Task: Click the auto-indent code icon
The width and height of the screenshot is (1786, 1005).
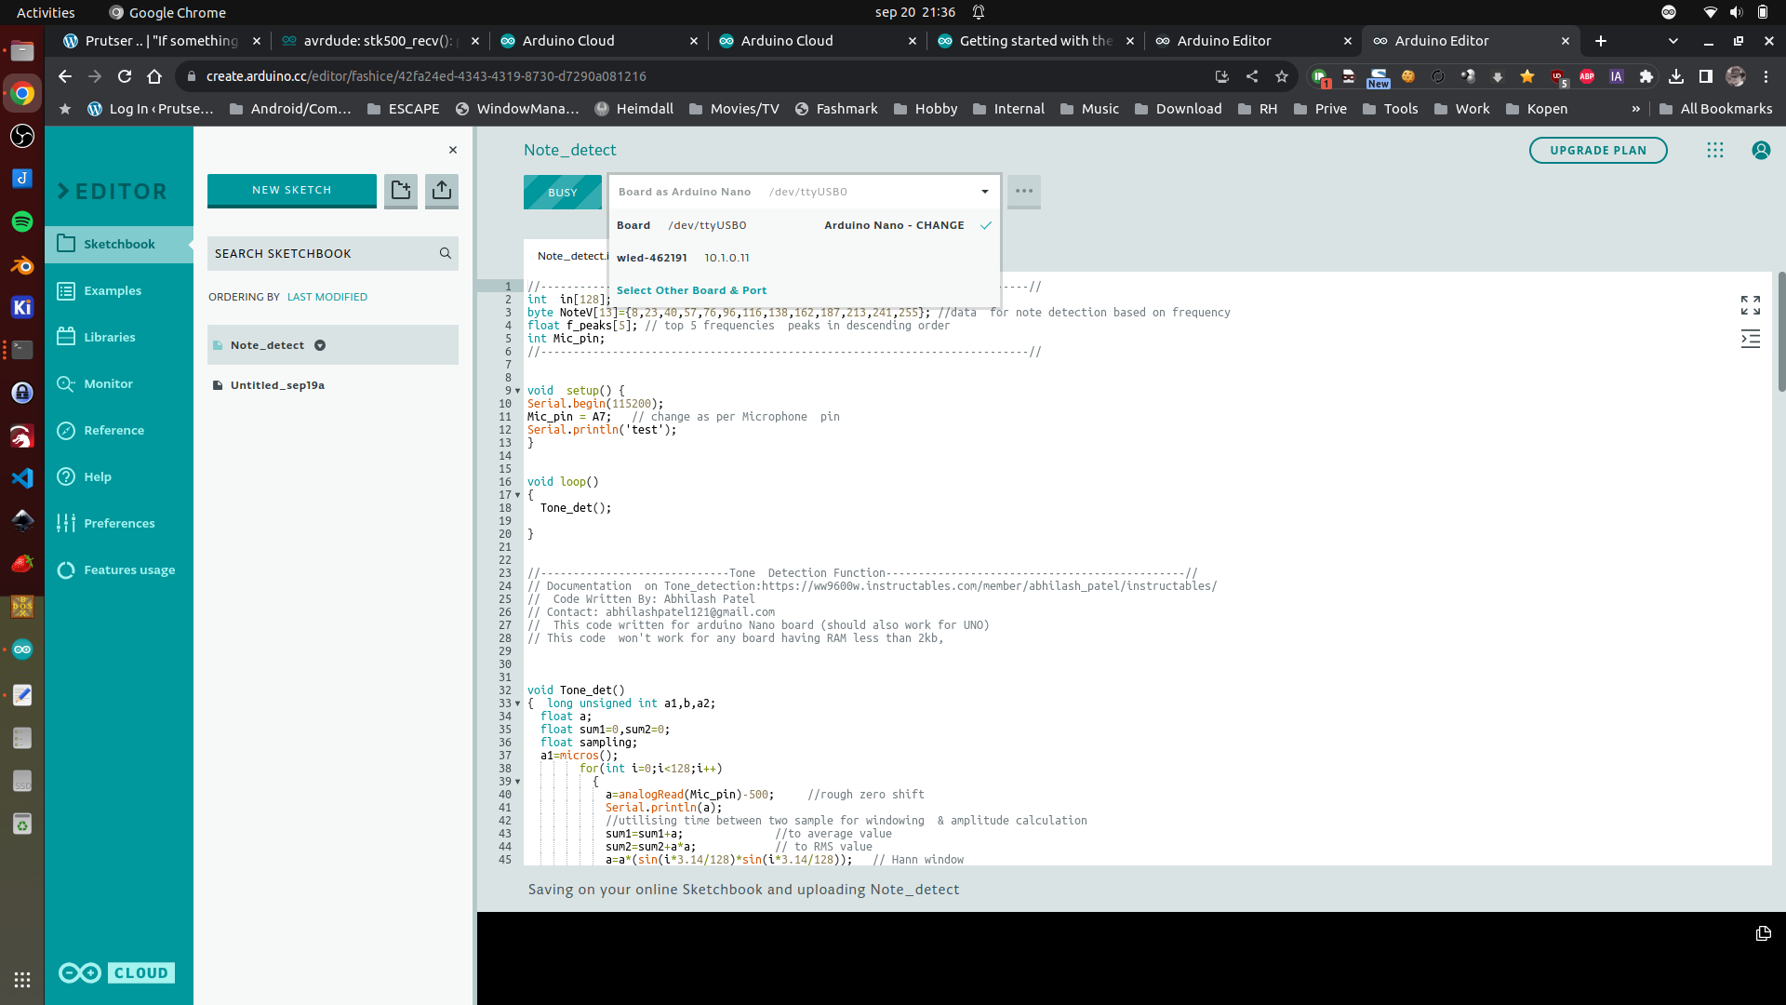Action: [1751, 339]
